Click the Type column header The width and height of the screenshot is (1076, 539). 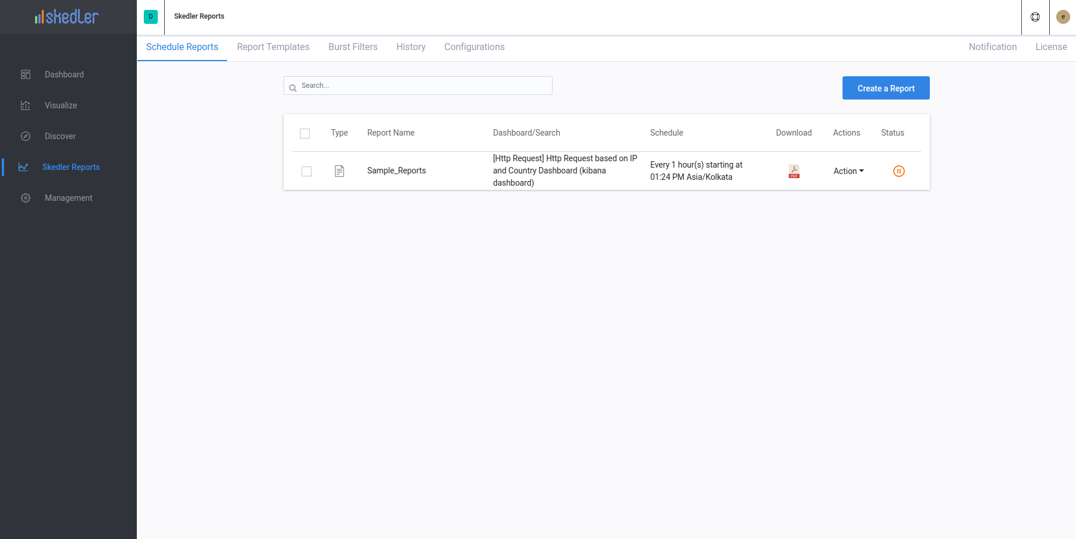[x=339, y=133]
